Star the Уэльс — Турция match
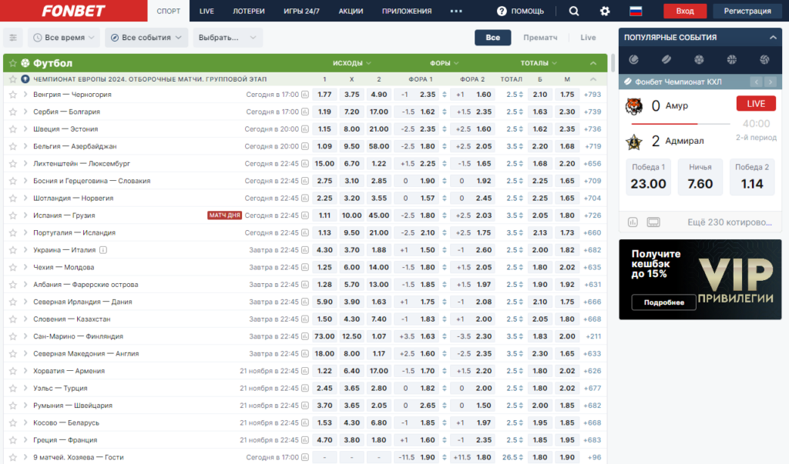The height and width of the screenshot is (464, 789). (12, 388)
